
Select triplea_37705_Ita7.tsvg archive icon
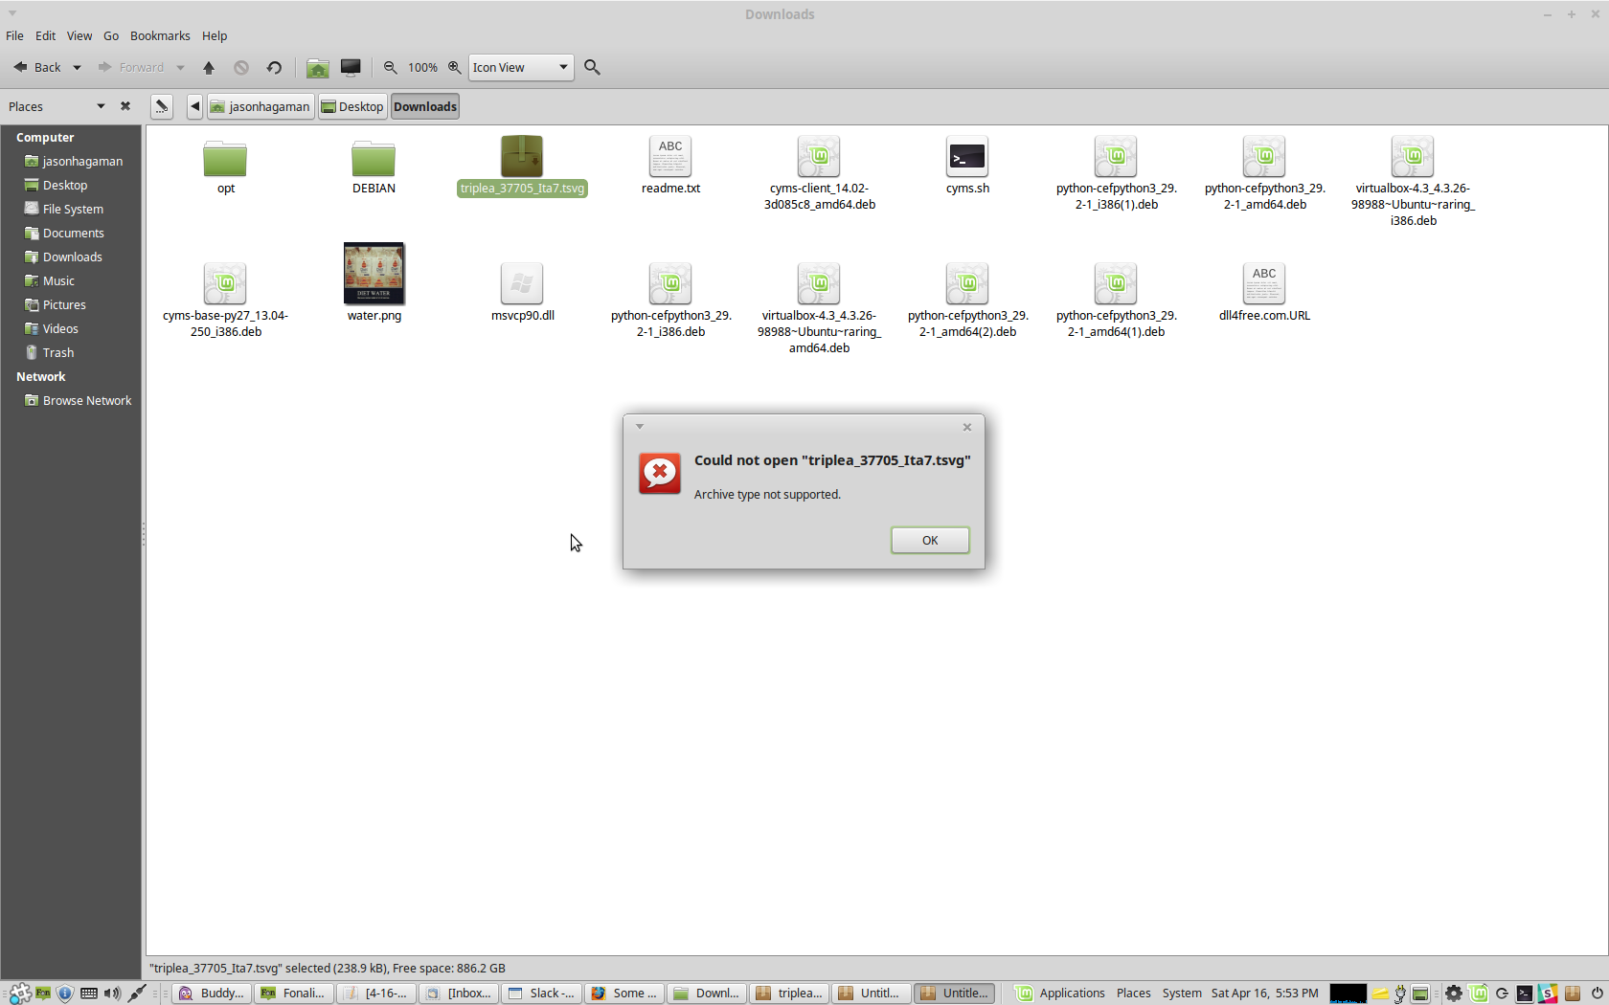pyautogui.click(x=522, y=156)
